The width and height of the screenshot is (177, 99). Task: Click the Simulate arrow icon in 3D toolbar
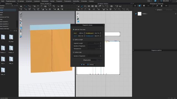pyautogui.click(x=21, y=6)
